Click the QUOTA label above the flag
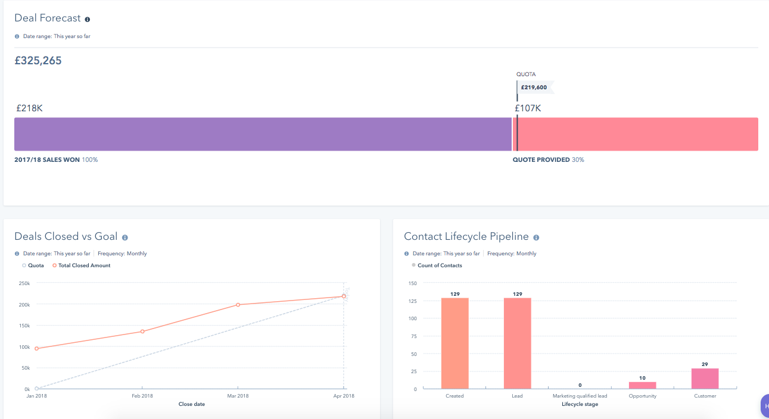Viewport: 769px width, 419px height. tap(526, 74)
